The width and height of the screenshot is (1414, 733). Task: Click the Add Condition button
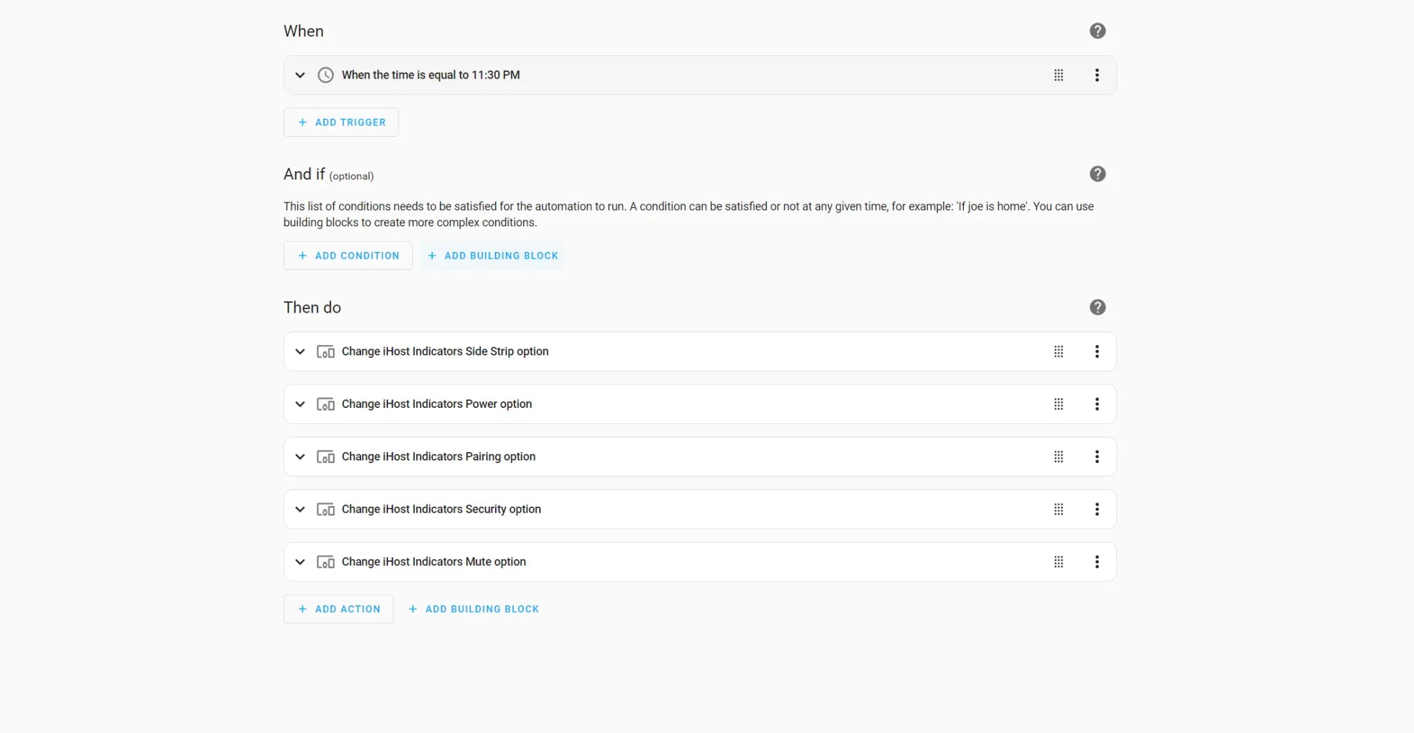pos(348,255)
